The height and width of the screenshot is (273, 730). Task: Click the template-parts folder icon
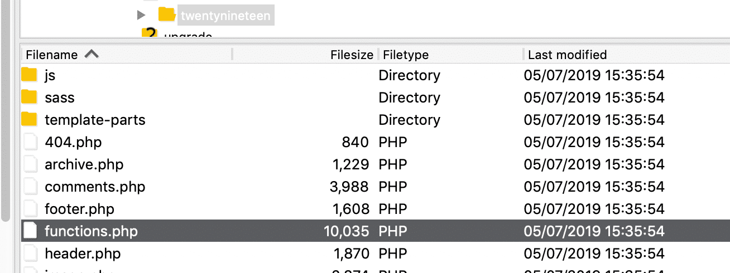[29, 120]
